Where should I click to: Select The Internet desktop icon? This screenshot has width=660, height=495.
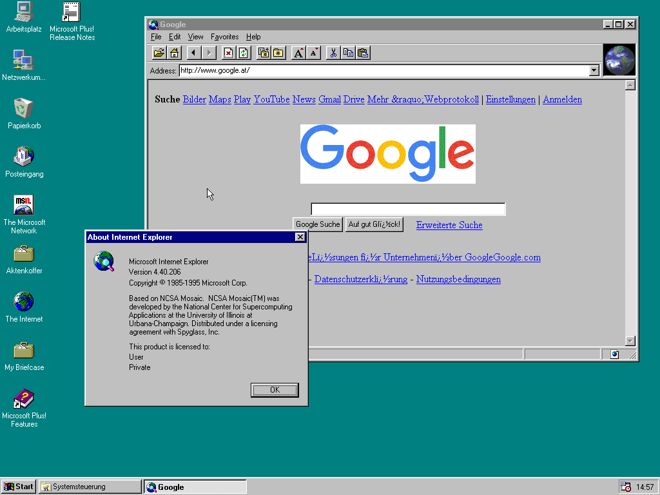[24, 307]
